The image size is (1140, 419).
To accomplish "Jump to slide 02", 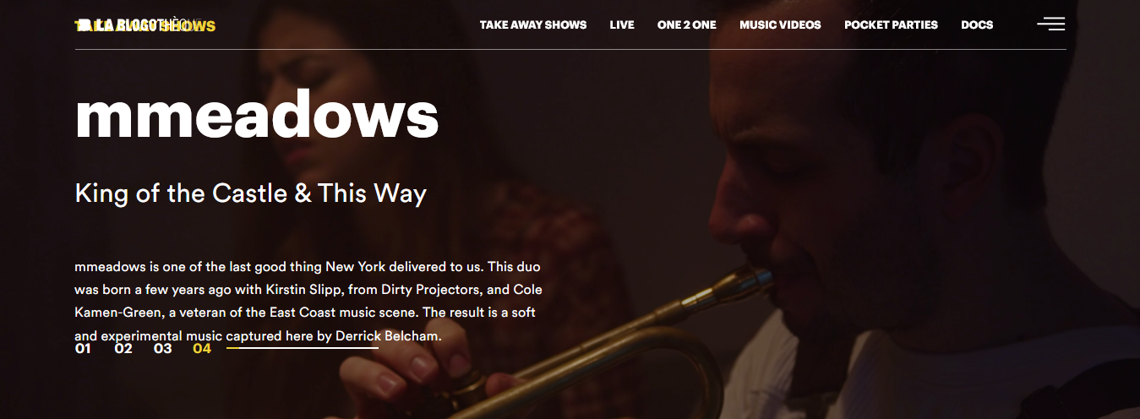I will 123,348.
